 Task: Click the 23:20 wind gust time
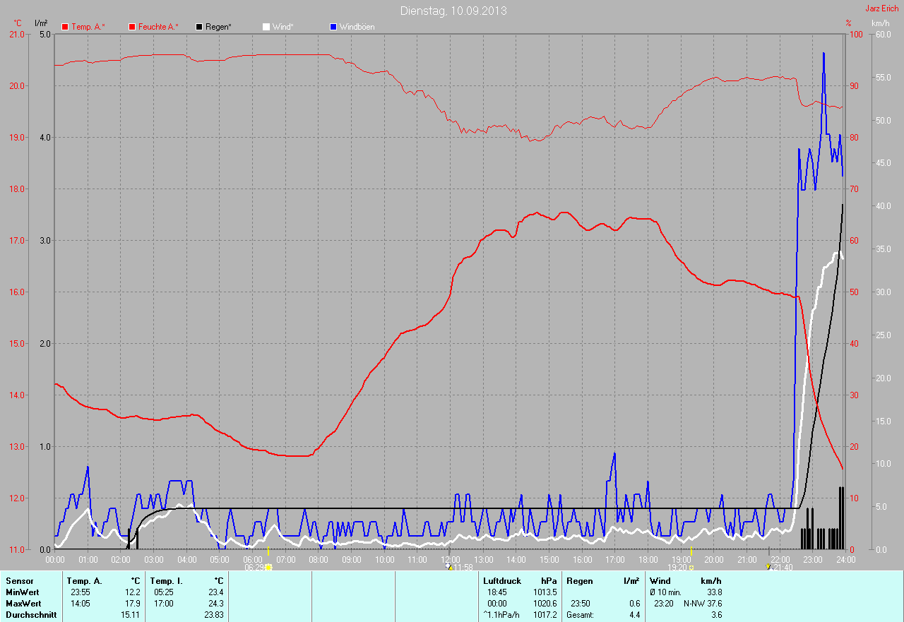point(664,604)
